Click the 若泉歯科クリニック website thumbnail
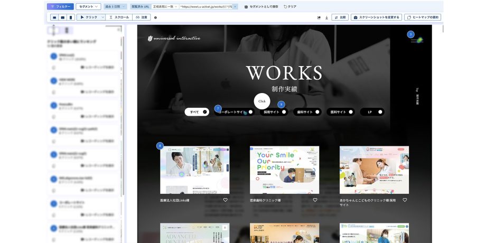 pos(284,170)
